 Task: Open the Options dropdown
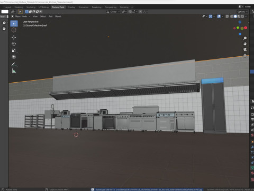242,12
